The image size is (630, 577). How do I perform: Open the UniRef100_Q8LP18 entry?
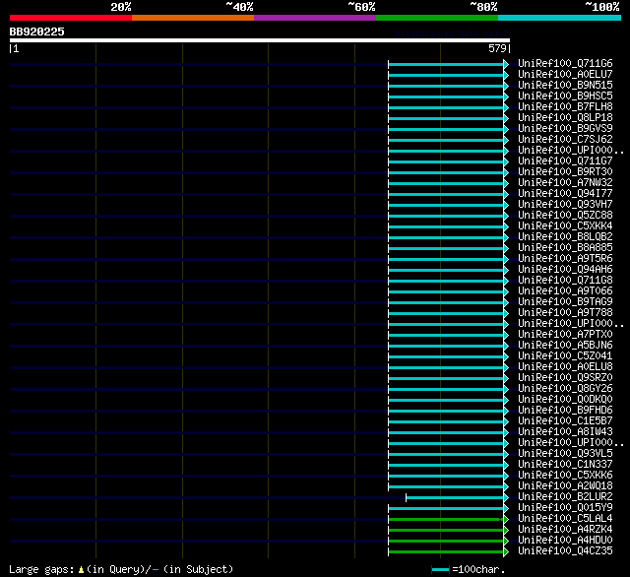(565, 118)
